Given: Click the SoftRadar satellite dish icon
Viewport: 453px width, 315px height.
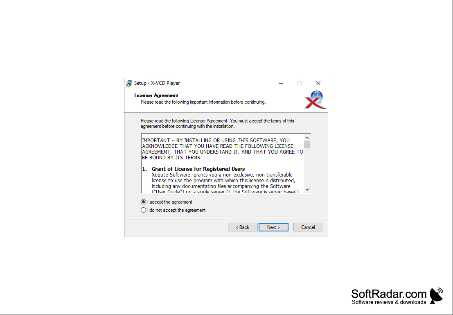Looking at the screenshot, I should point(437,296).
